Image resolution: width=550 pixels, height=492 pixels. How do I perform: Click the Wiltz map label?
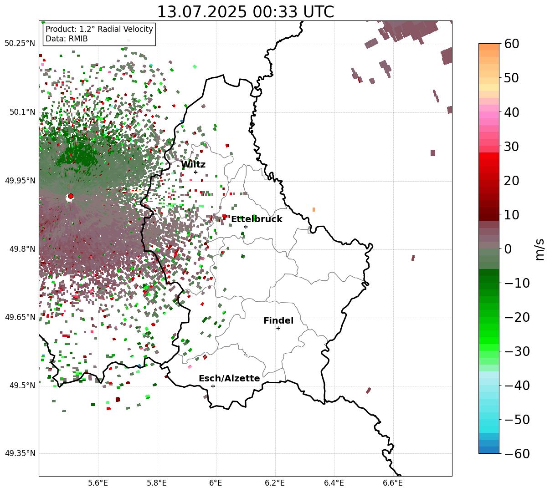[x=193, y=165]
